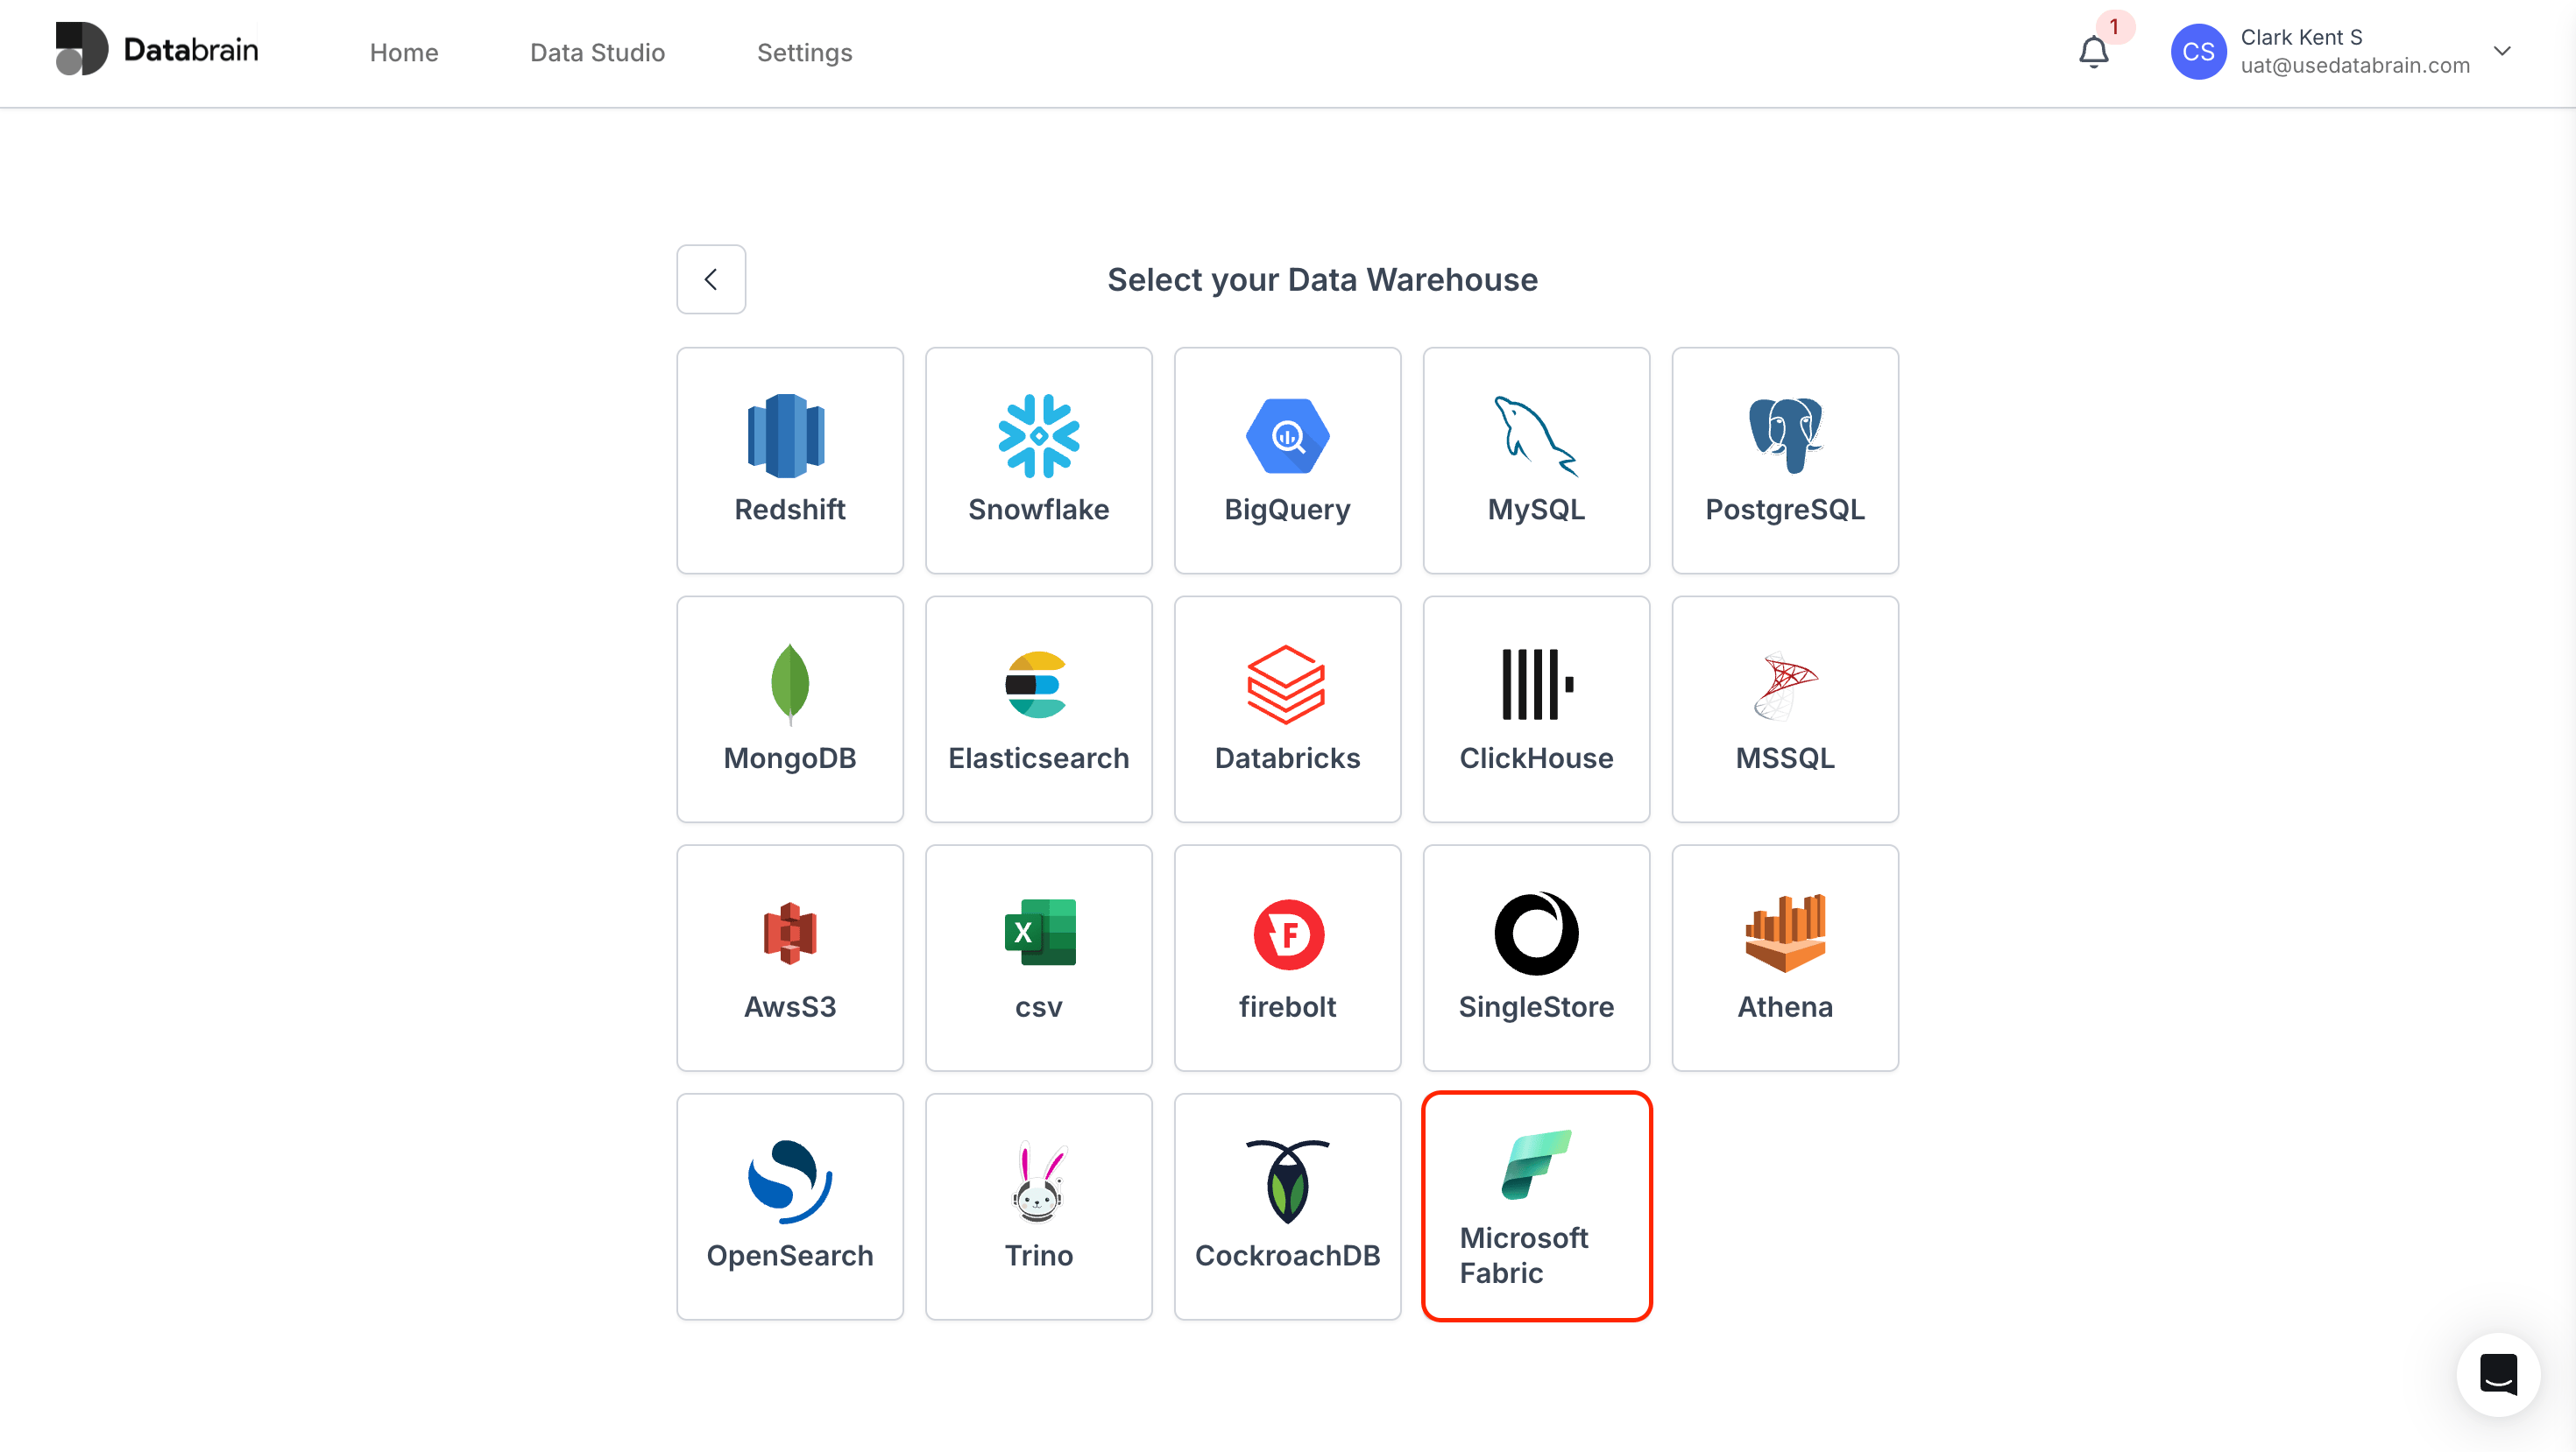Pick the BigQuery hexagon icon
Image resolution: width=2576 pixels, height=1452 pixels.
pyautogui.click(x=1287, y=436)
